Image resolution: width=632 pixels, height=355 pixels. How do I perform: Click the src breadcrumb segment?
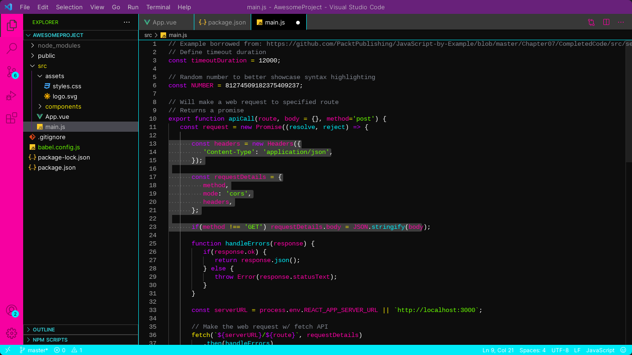[148, 35]
